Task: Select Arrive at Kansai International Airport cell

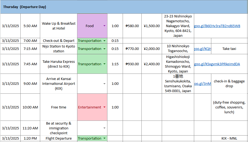Action: click(x=59, y=84)
